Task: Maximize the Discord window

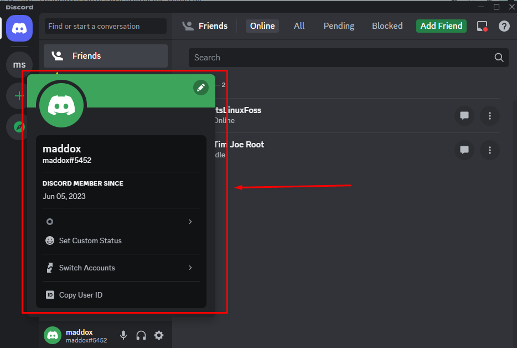Action: (496, 7)
